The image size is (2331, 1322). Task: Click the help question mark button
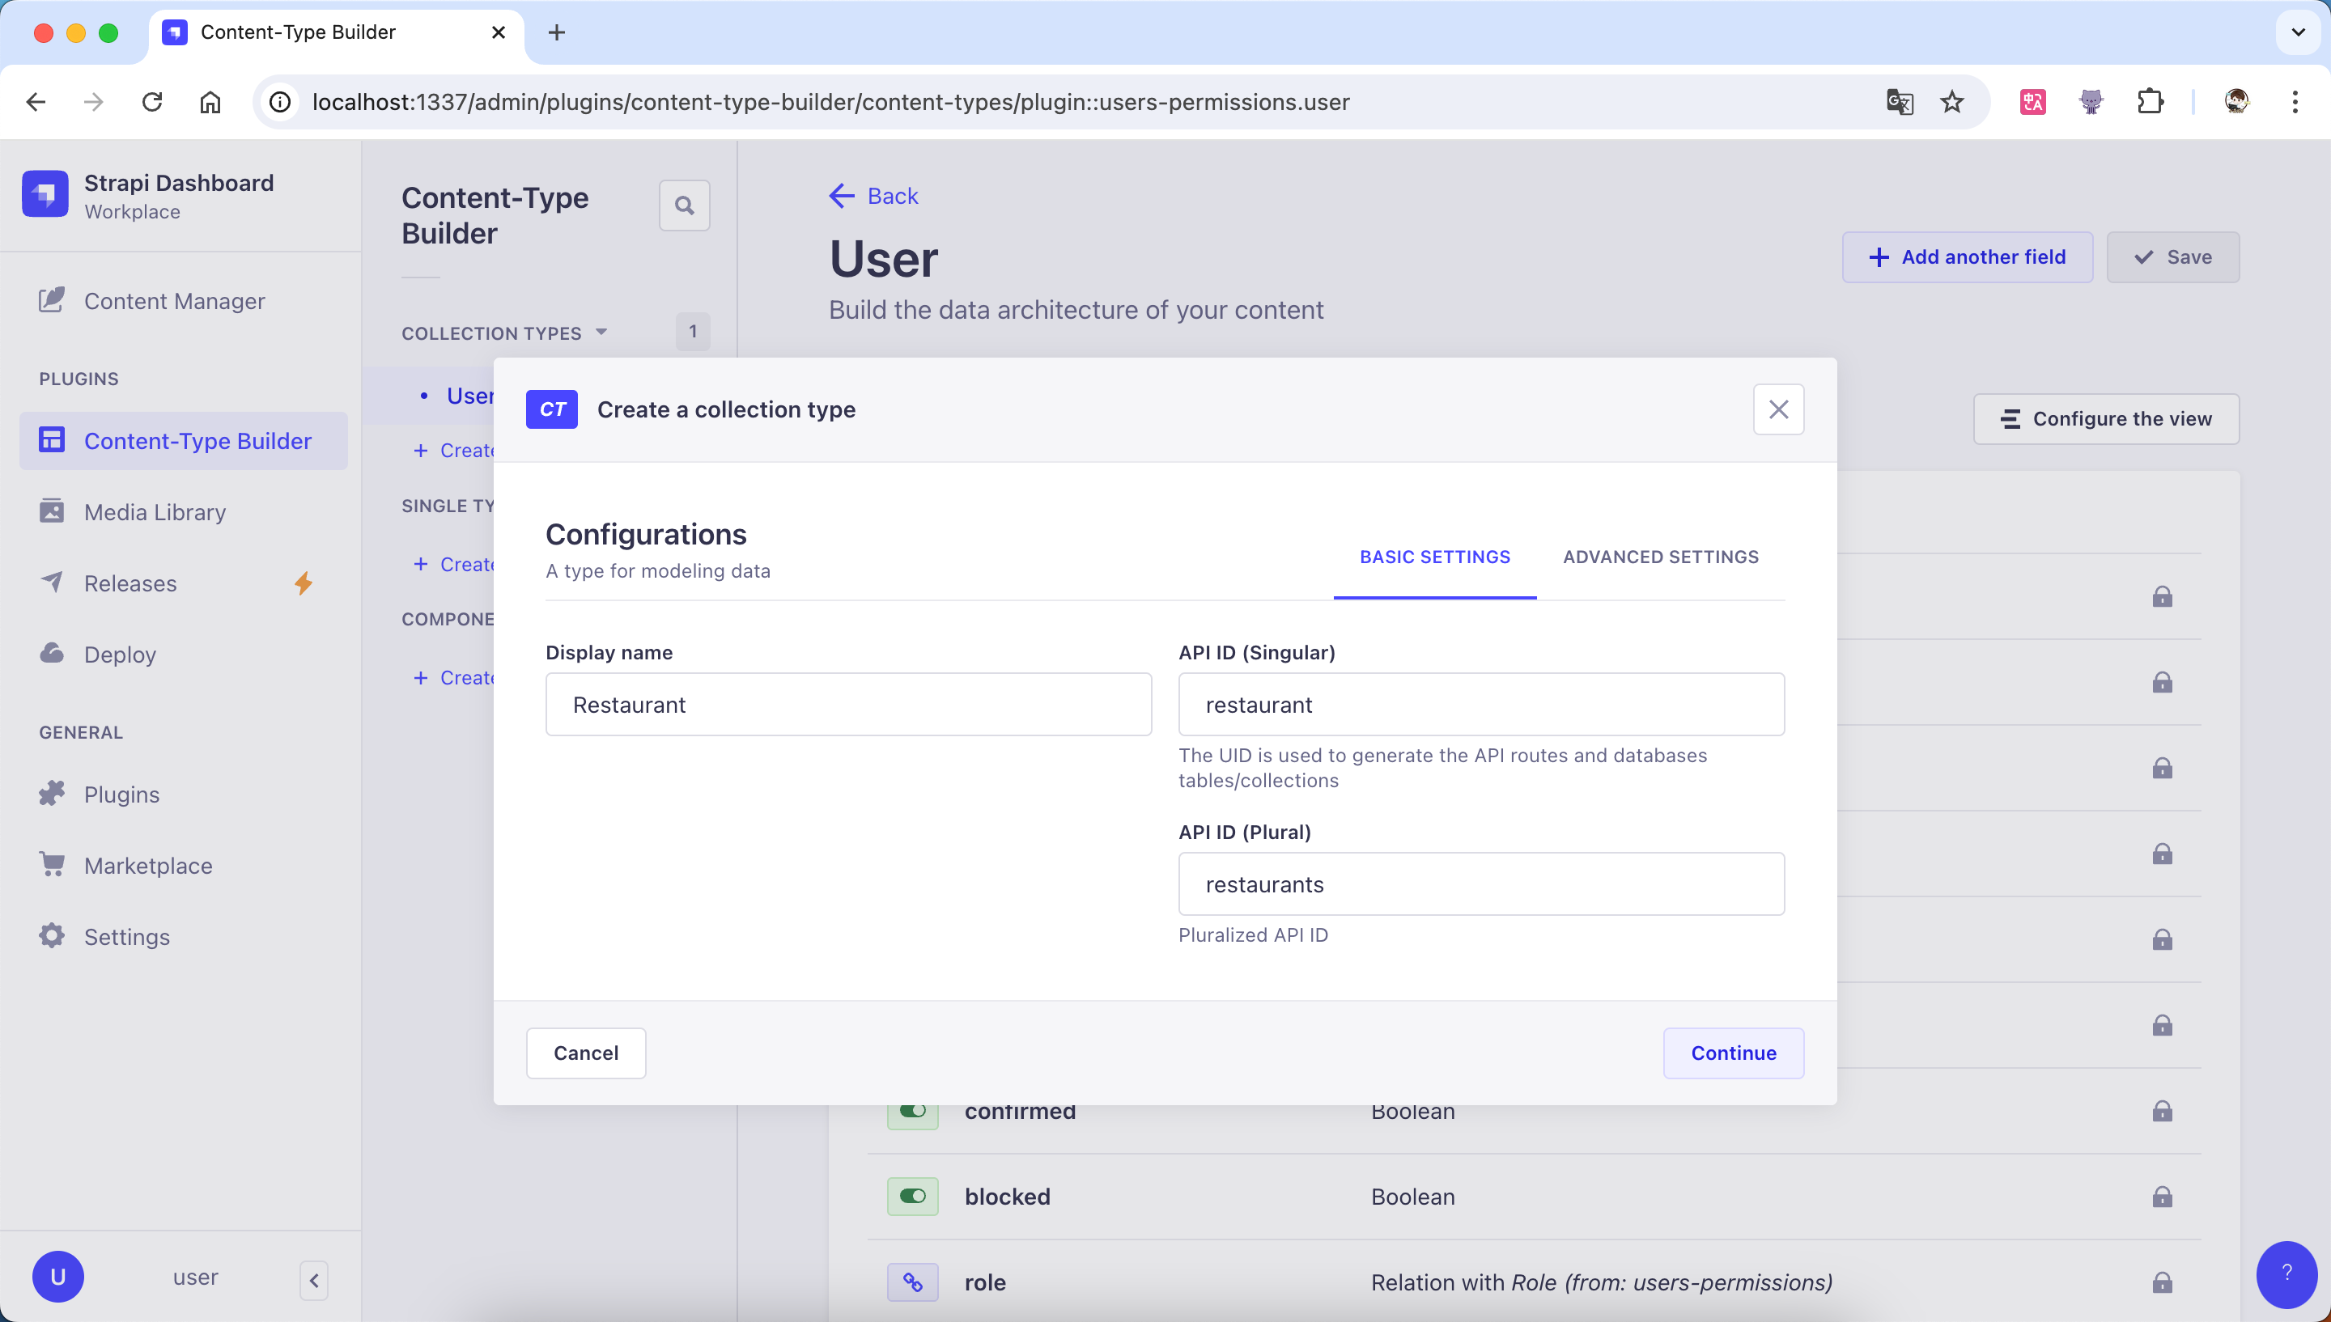pos(2286,1273)
